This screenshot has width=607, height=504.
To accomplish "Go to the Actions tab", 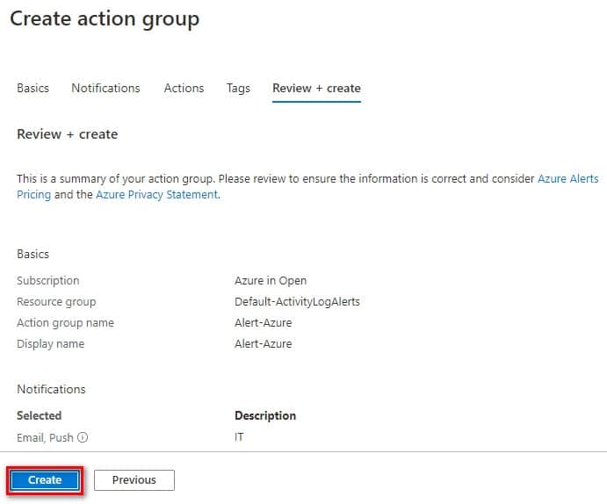I will pyautogui.click(x=184, y=88).
